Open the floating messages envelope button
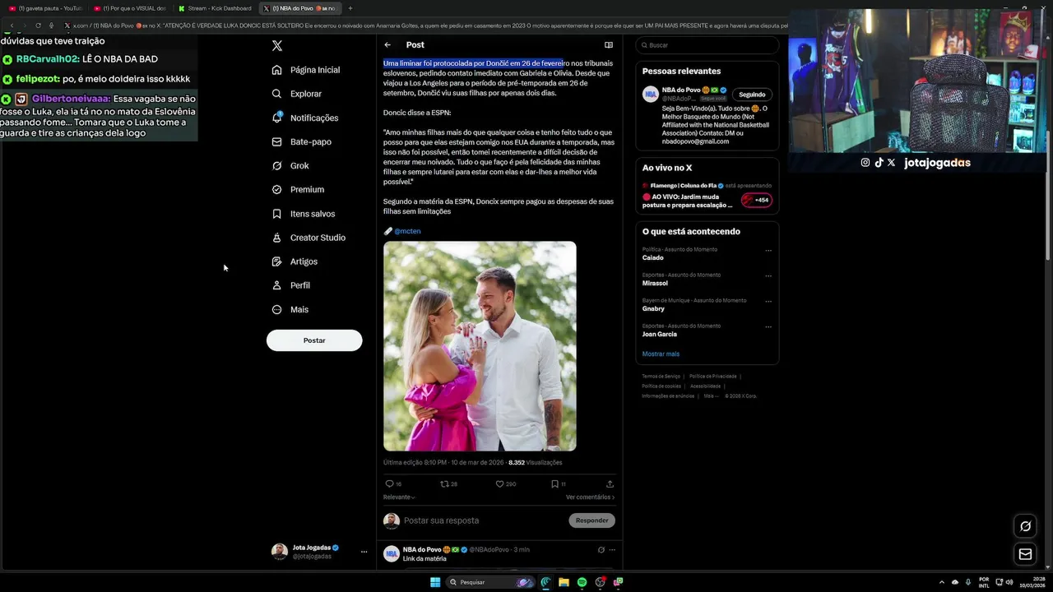This screenshot has width=1053, height=592. click(1025, 554)
